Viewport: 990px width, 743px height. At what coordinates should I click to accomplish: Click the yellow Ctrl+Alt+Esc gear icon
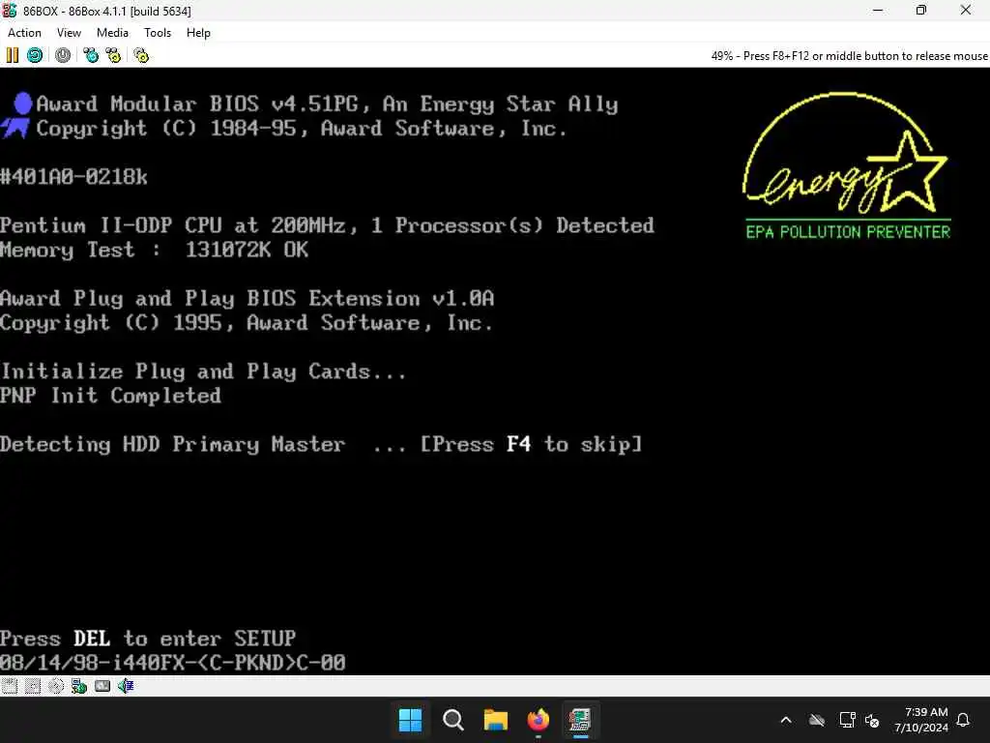click(x=113, y=55)
